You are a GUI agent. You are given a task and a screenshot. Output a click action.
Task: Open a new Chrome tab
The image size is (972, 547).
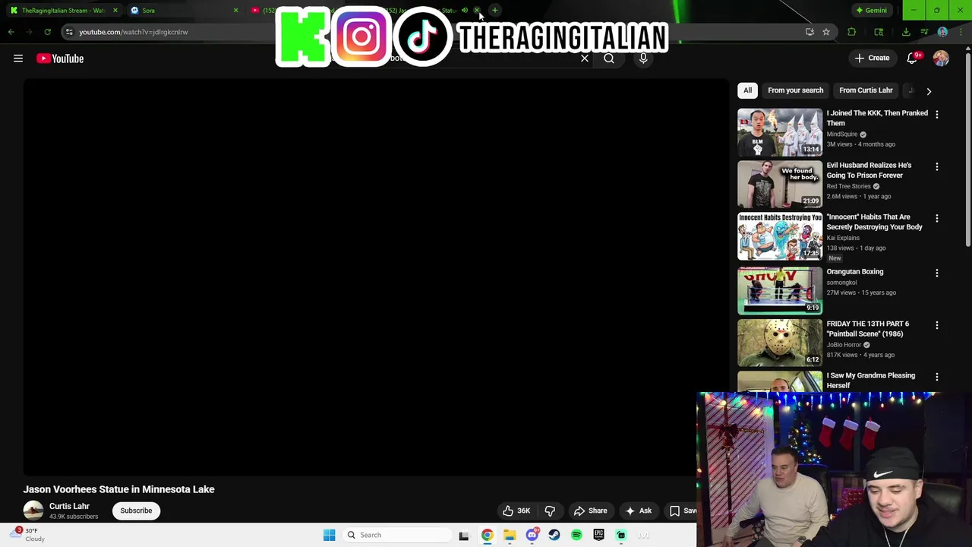click(x=494, y=10)
